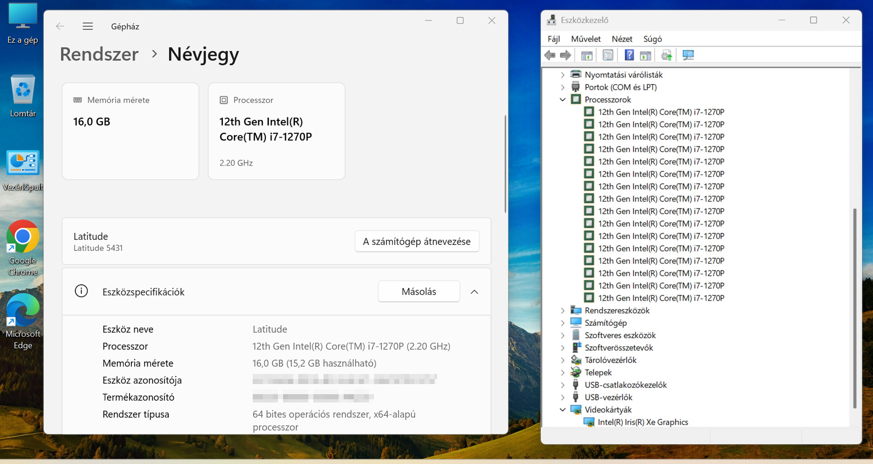Select the Telepek tree label
Image resolution: width=873 pixels, height=464 pixels.
(598, 373)
